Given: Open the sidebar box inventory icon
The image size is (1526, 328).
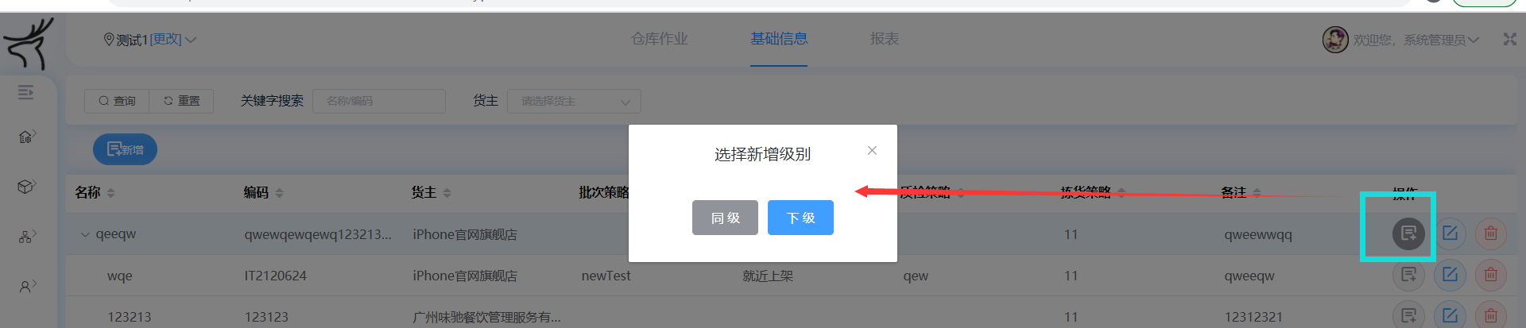Looking at the screenshot, I should pos(26,187).
